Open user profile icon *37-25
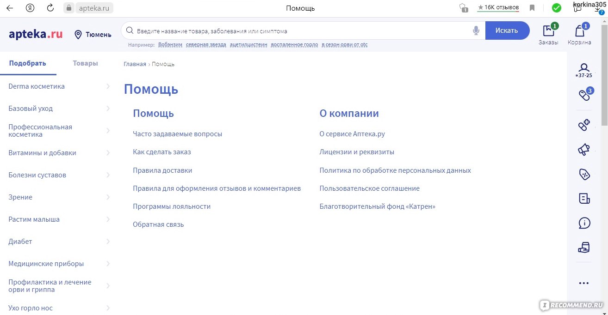 [584, 70]
